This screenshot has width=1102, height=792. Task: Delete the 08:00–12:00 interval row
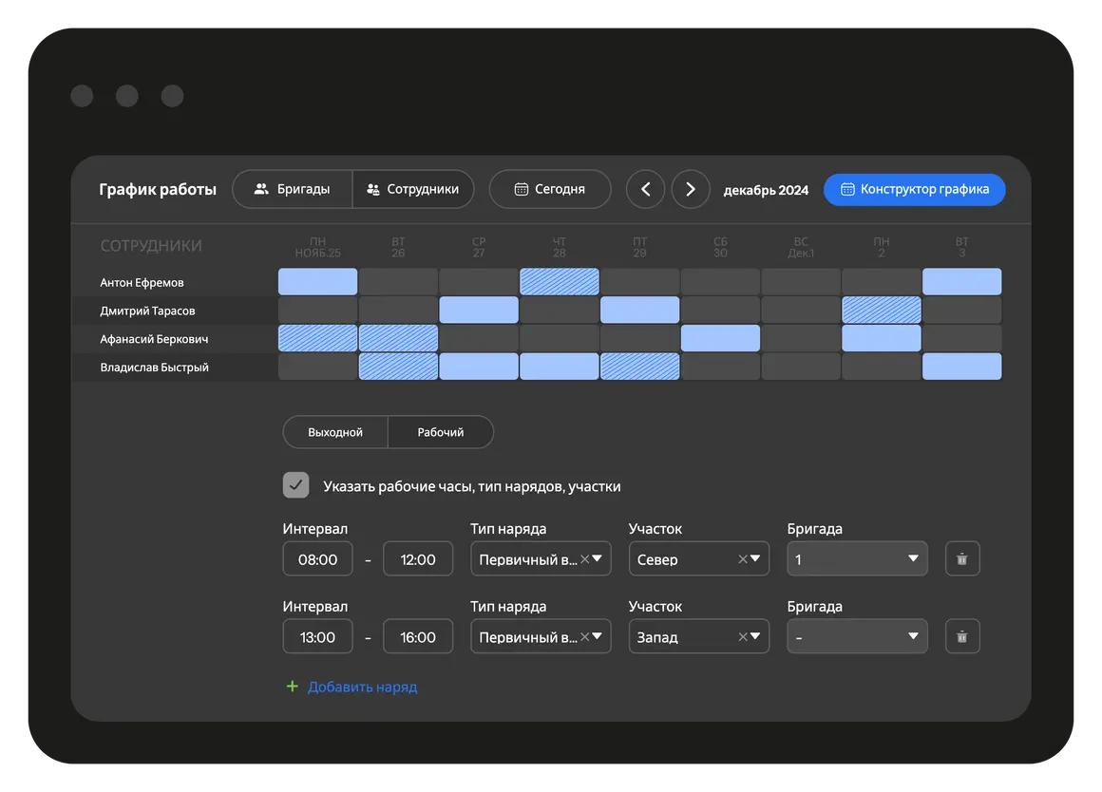[x=961, y=559]
